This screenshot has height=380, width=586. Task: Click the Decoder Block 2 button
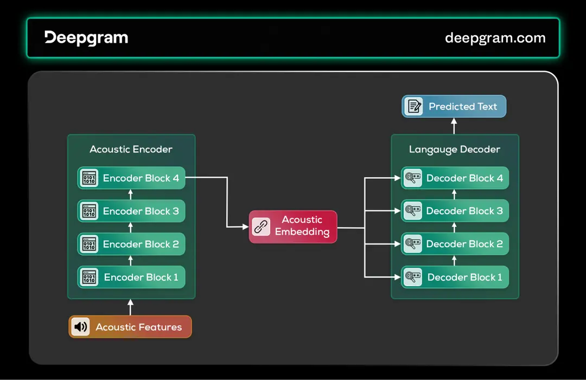tap(455, 244)
